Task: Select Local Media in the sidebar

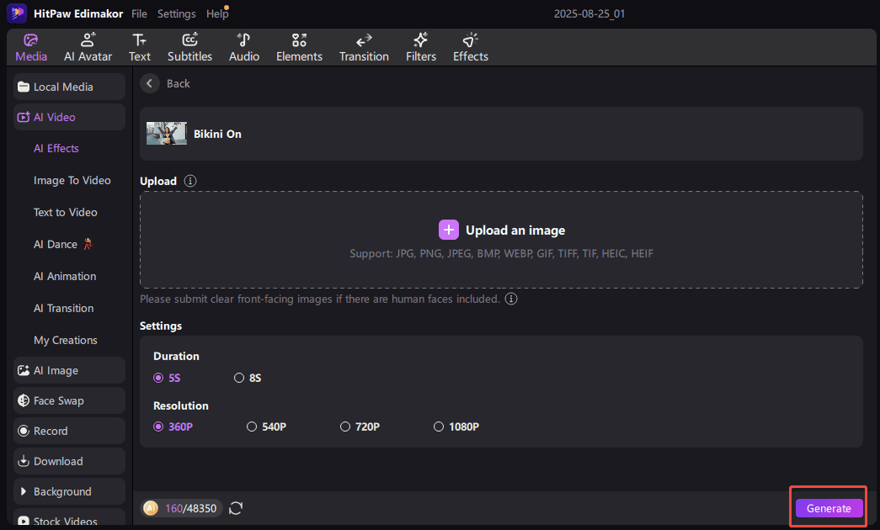Action: 69,87
